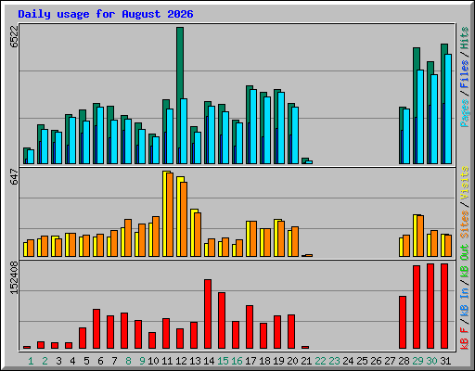Click day 12 on the x-axis

tap(181, 361)
